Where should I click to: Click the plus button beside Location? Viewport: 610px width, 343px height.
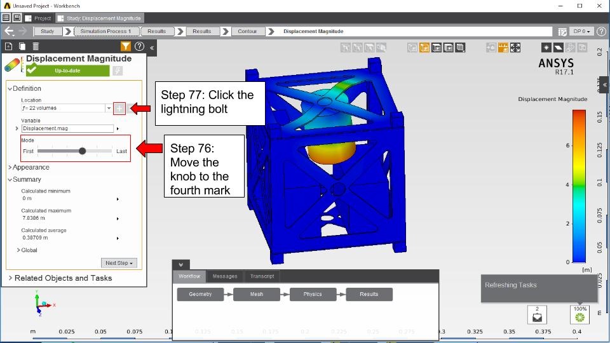point(119,109)
